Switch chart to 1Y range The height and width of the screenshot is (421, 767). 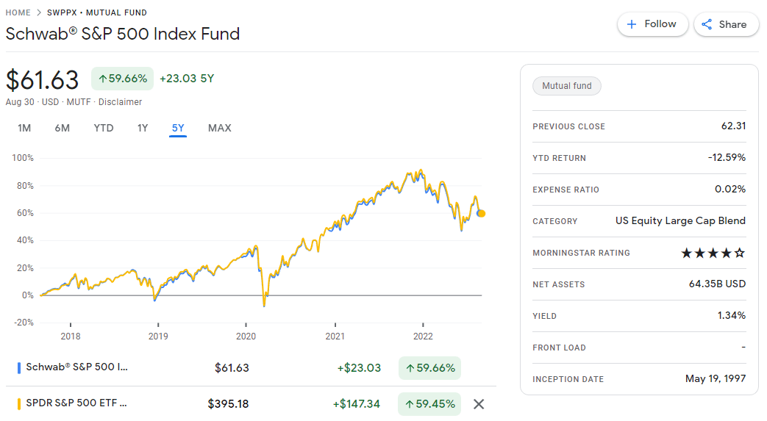pos(143,128)
